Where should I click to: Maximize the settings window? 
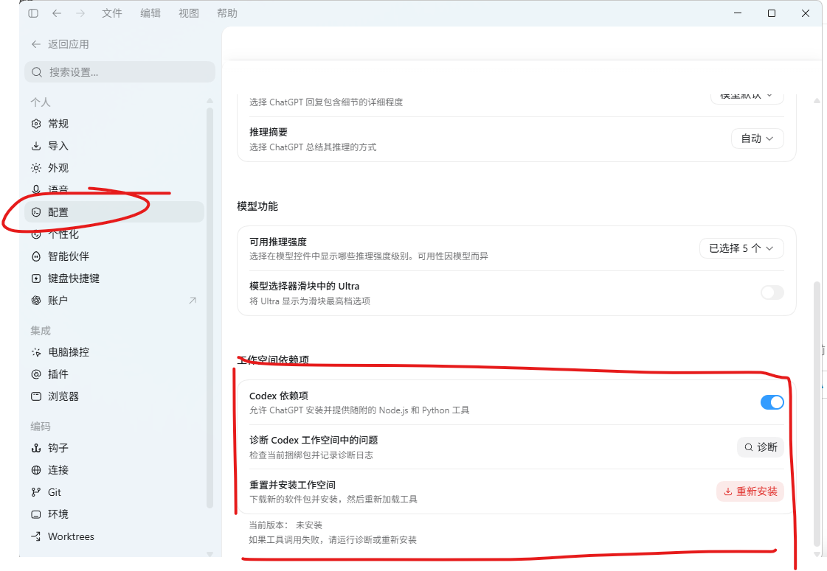tap(772, 13)
